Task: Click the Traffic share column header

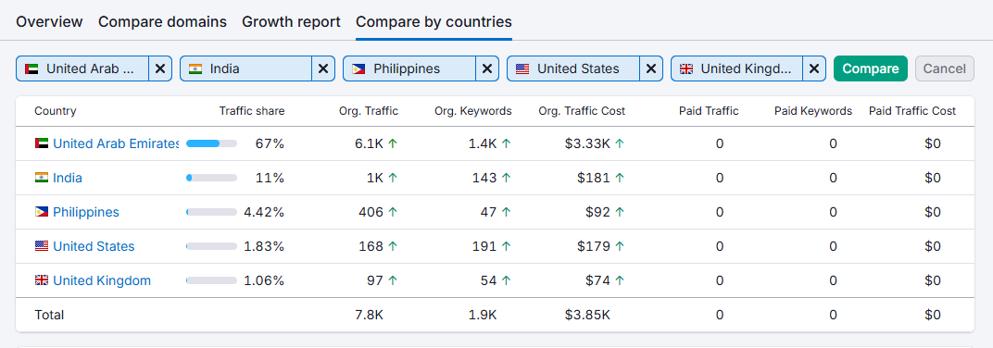Action: point(252,111)
